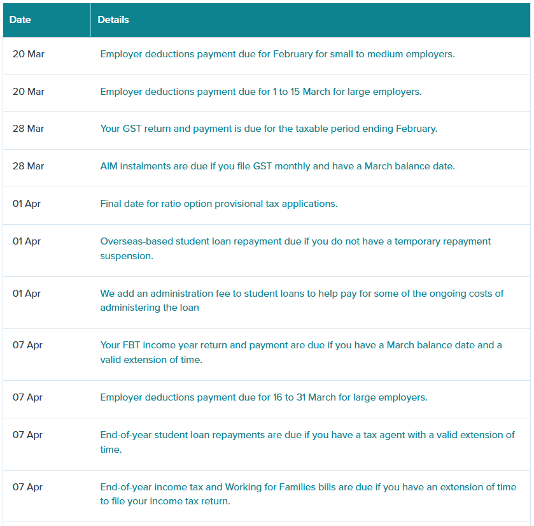This screenshot has height=526, width=534.
Task: Click 28 Mar date beside AIM instalments row
Action: point(28,166)
